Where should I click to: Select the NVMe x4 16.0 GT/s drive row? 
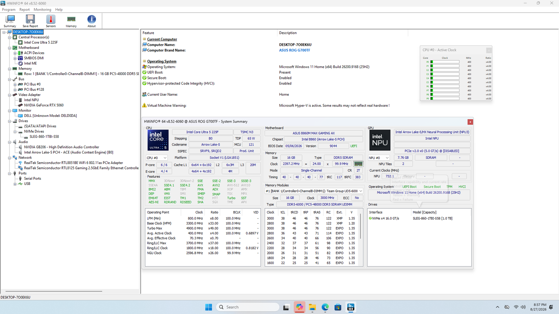pos(419,218)
